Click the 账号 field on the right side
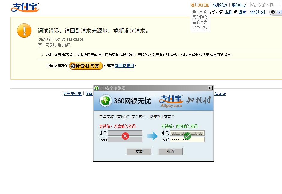Viewport: 282px width, 194px height. 187,133
